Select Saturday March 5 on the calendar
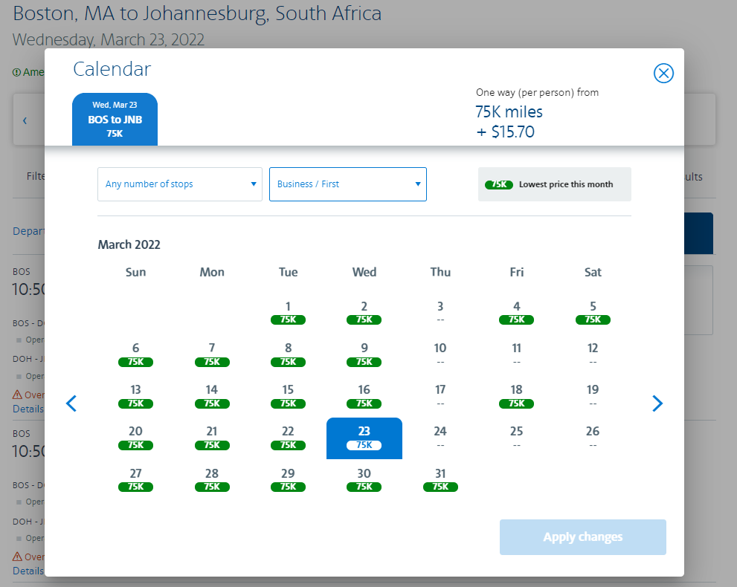 point(593,313)
